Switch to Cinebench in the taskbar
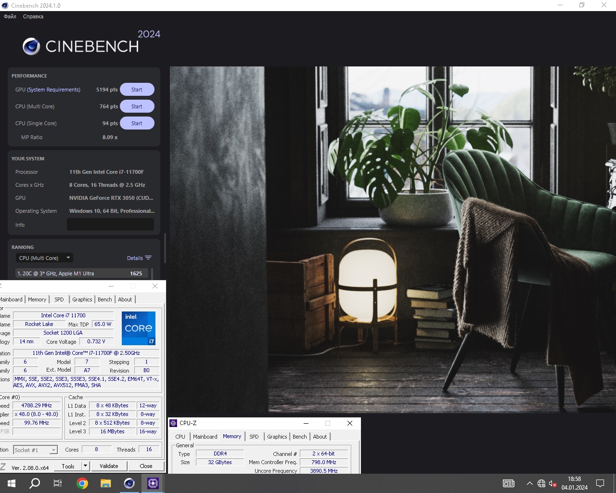Image resolution: width=616 pixels, height=493 pixels. (129, 483)
